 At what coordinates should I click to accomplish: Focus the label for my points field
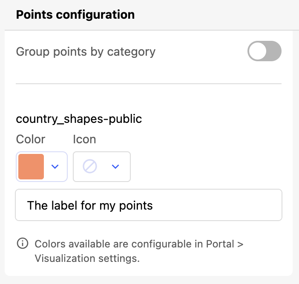[148, 205]
